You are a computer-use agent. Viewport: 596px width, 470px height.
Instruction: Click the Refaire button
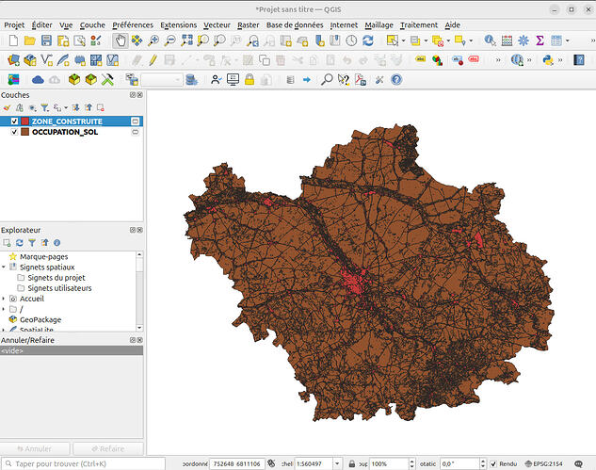pos(108,448)
